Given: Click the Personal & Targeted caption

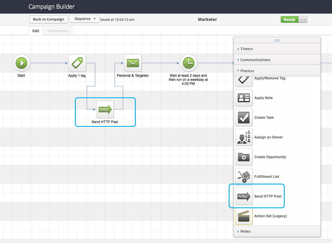Looking at the screenshot, I should click(x=133, y=76).
